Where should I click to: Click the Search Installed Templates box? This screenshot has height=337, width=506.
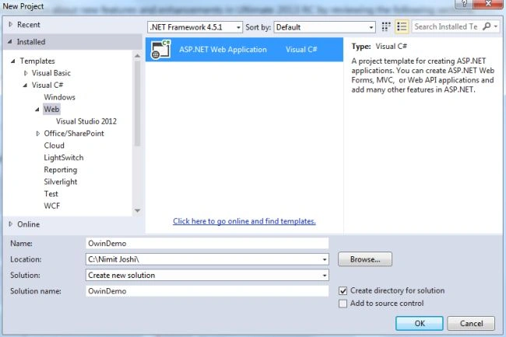coord(446,26)
